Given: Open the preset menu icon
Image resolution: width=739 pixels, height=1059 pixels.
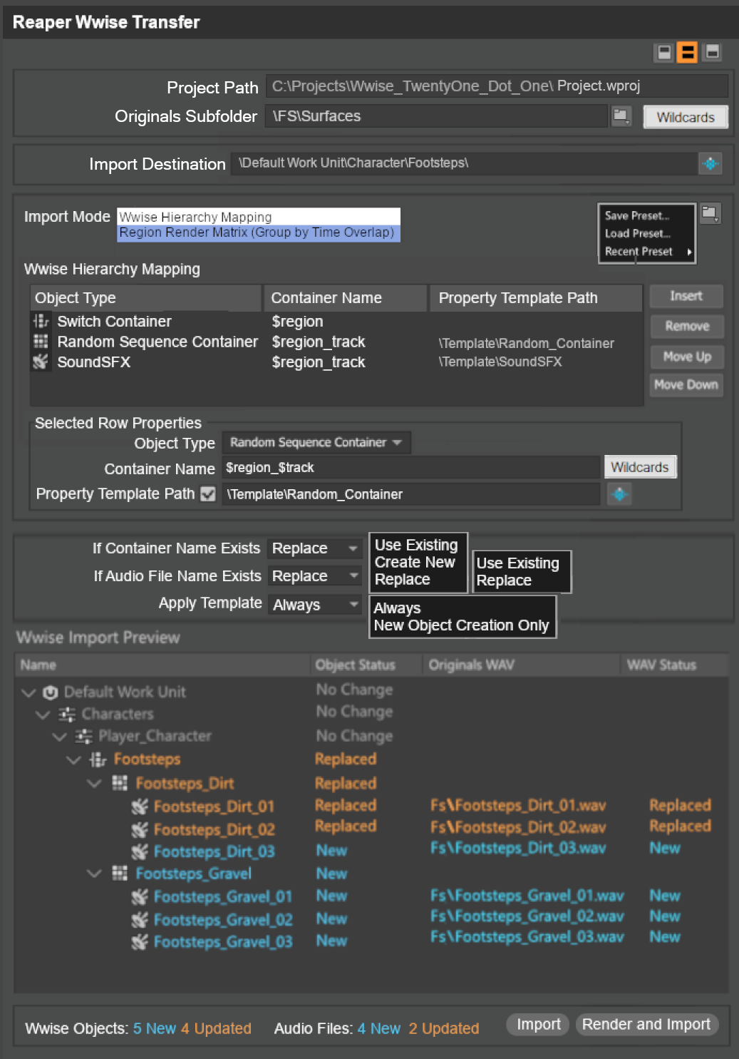Looking at the screenshot, I should click(710, 213).
